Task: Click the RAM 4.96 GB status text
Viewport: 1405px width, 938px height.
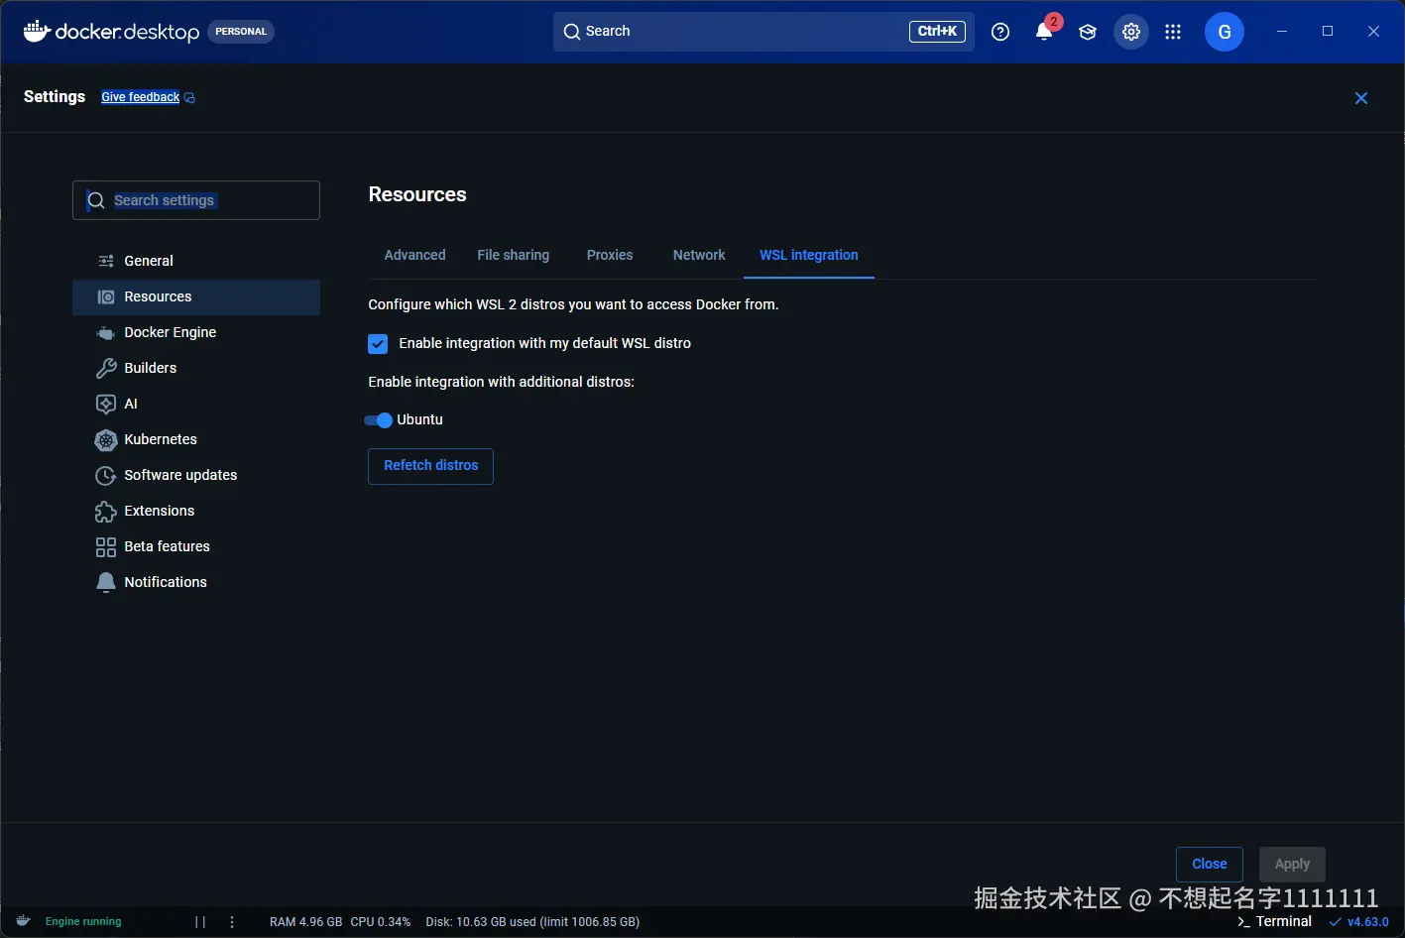Action: click(305, 922)
